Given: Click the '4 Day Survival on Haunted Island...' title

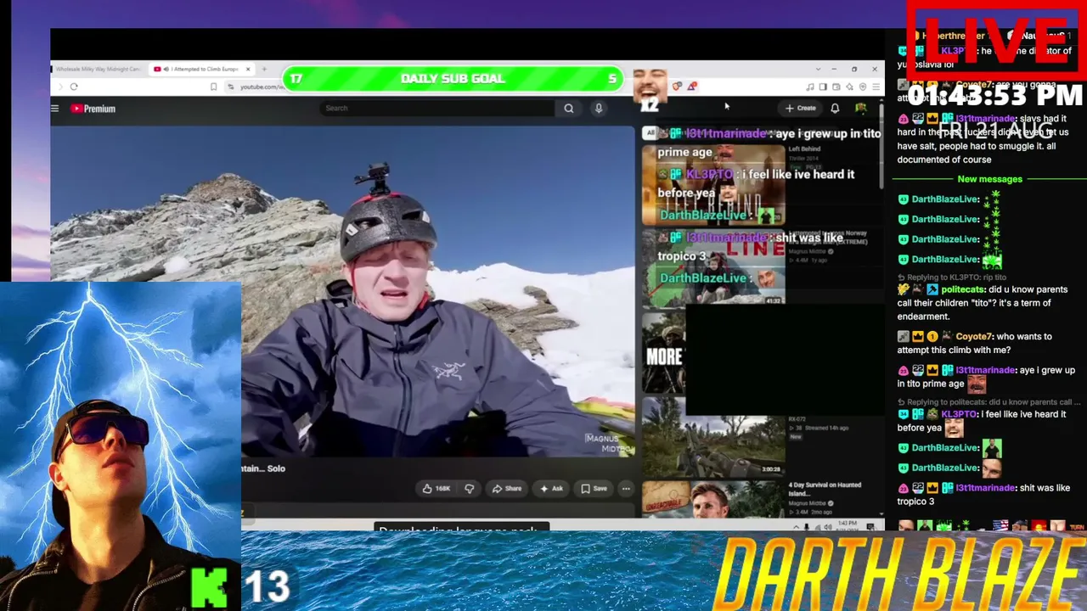Looking at the screenshot, I should 825,489.
